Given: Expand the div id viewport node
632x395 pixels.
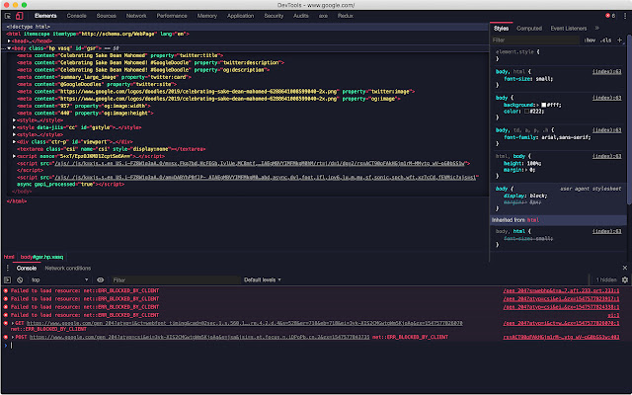Looking at the screenshot, I should click(x=14, y=142).
